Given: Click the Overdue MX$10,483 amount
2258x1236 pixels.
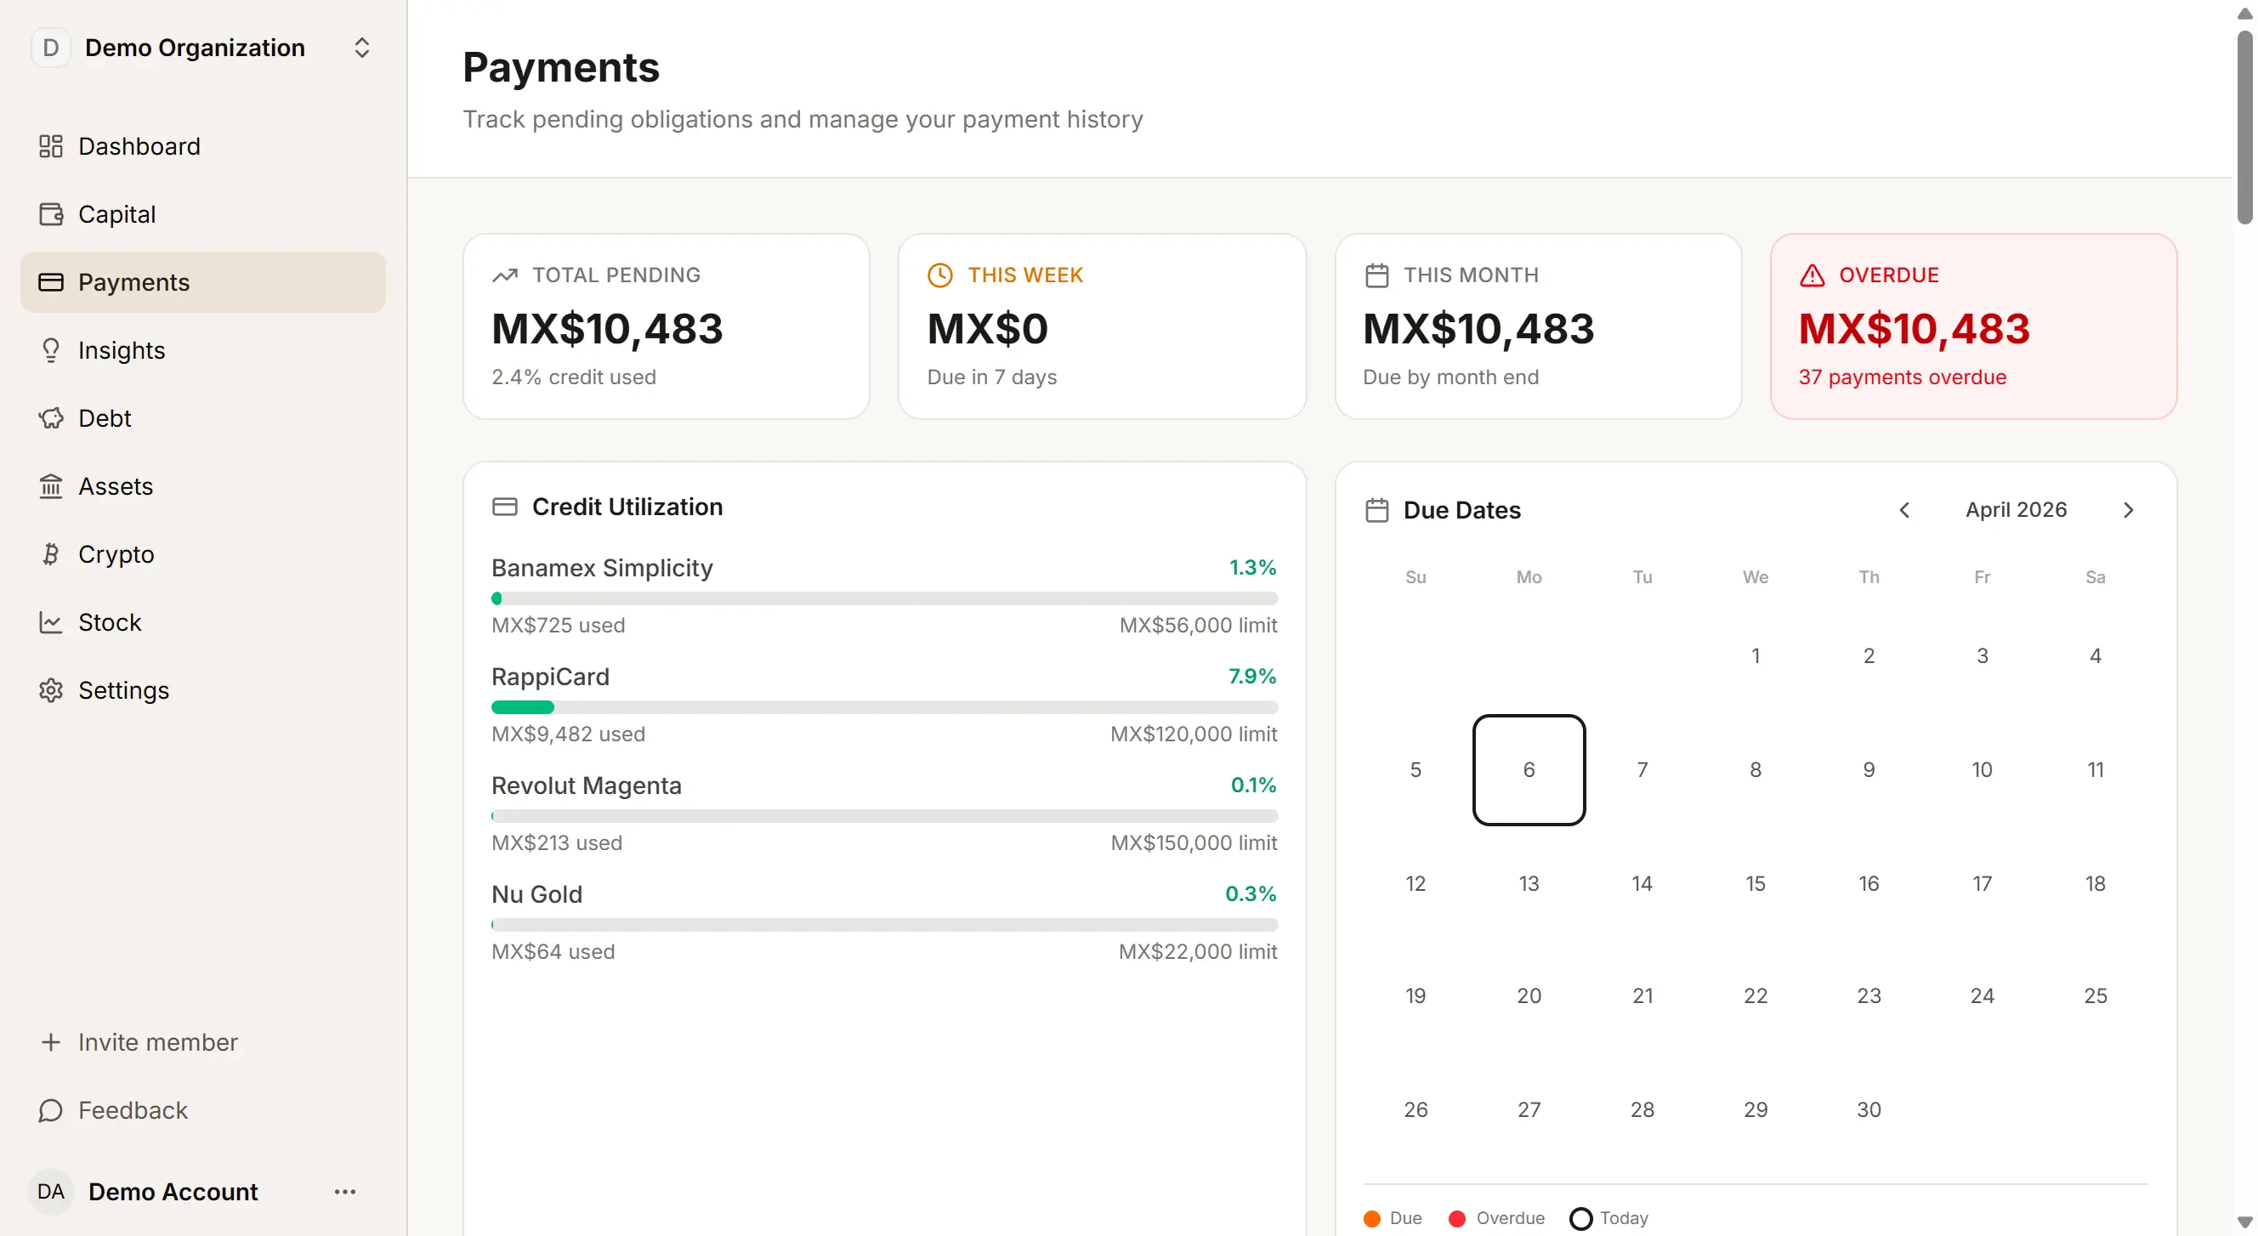Looking at the screenshot, I should pos(1915,329).
